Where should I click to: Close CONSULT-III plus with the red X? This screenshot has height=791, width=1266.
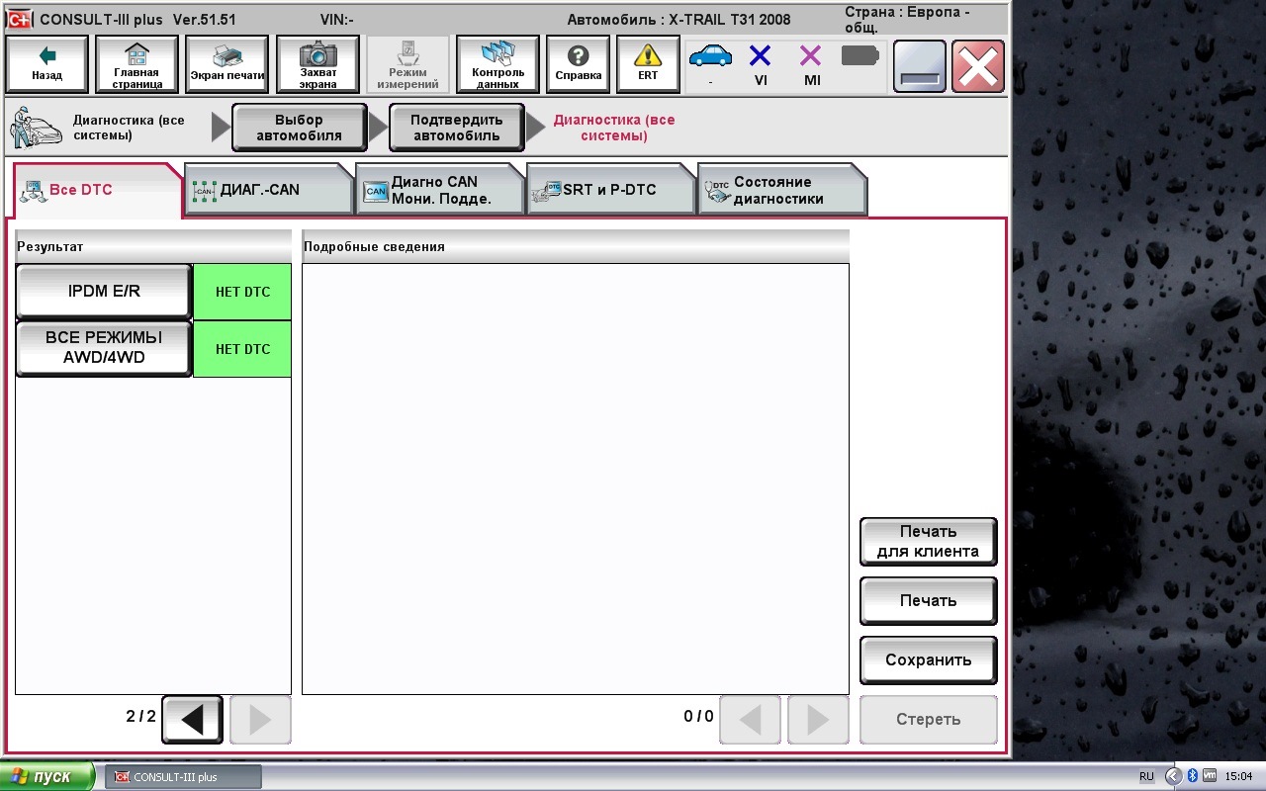click(978, 66)
